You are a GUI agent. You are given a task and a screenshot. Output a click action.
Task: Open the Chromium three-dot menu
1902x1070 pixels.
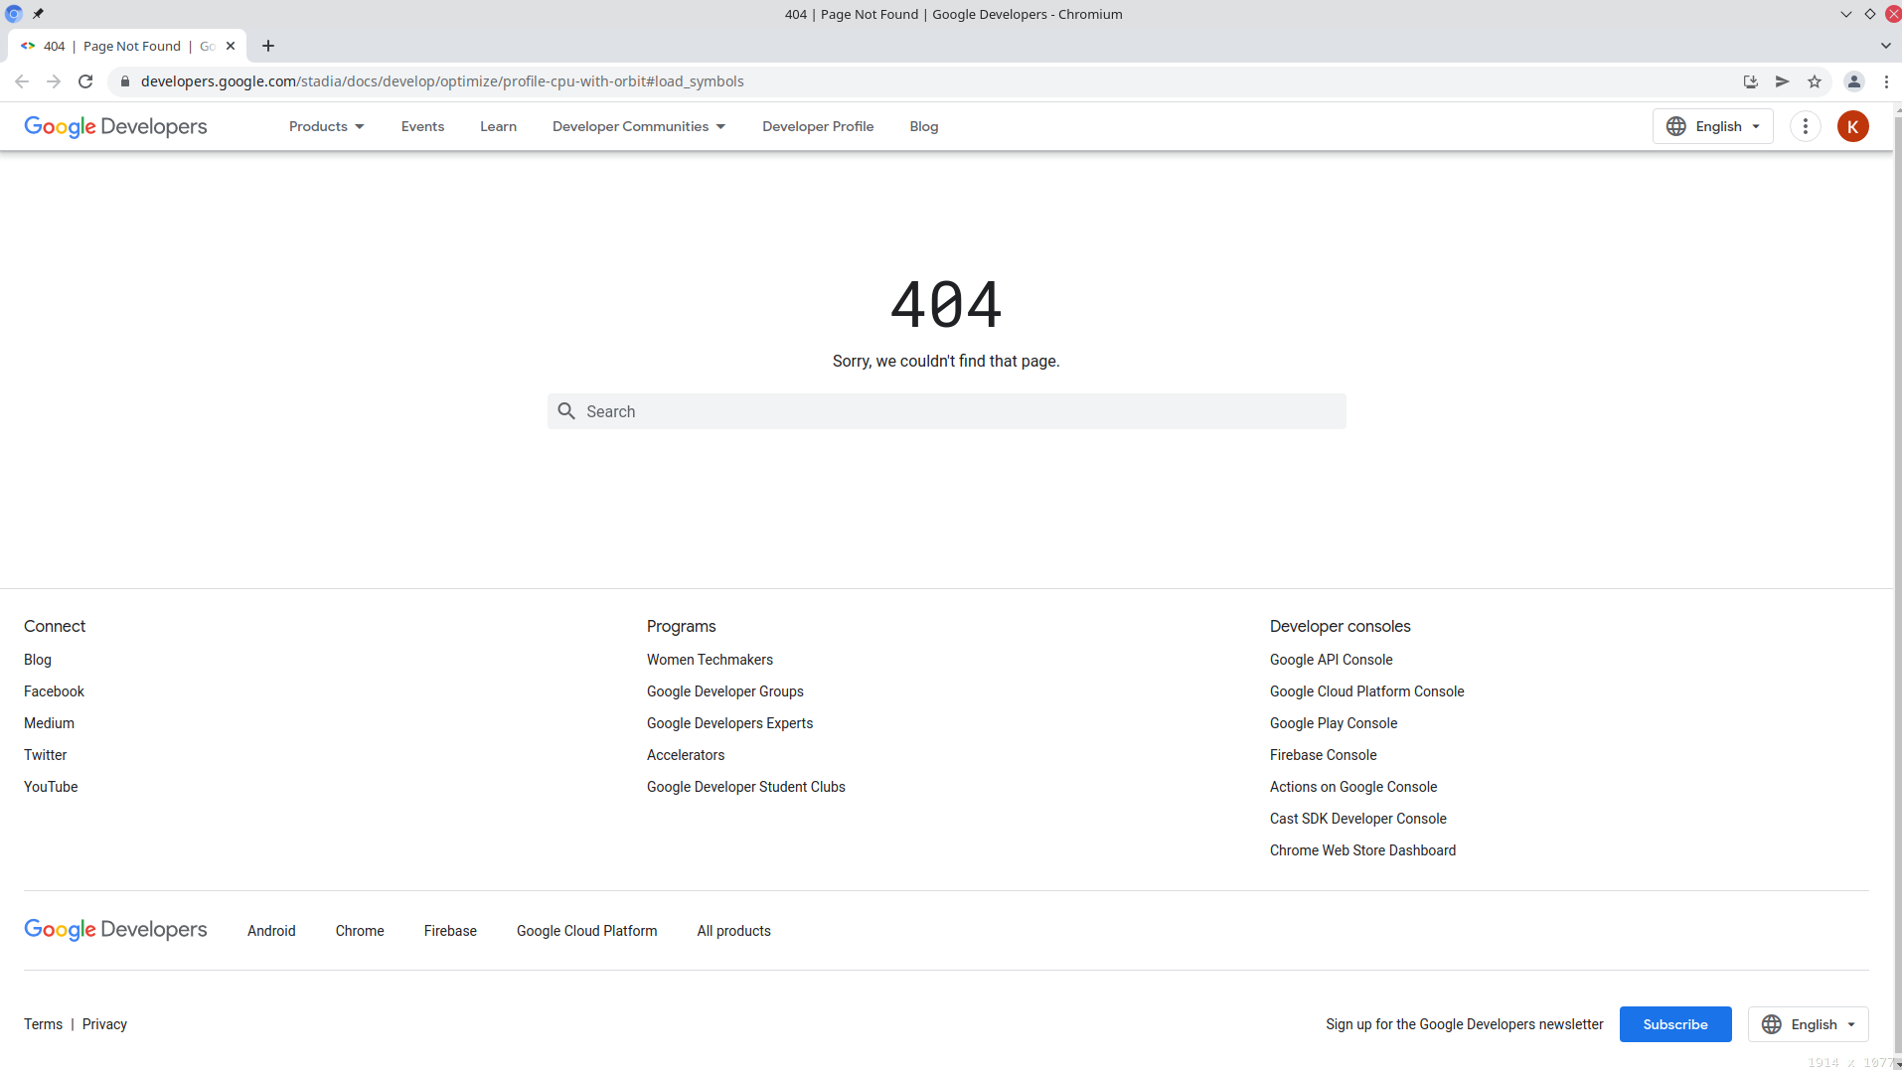pos(1886,81)
